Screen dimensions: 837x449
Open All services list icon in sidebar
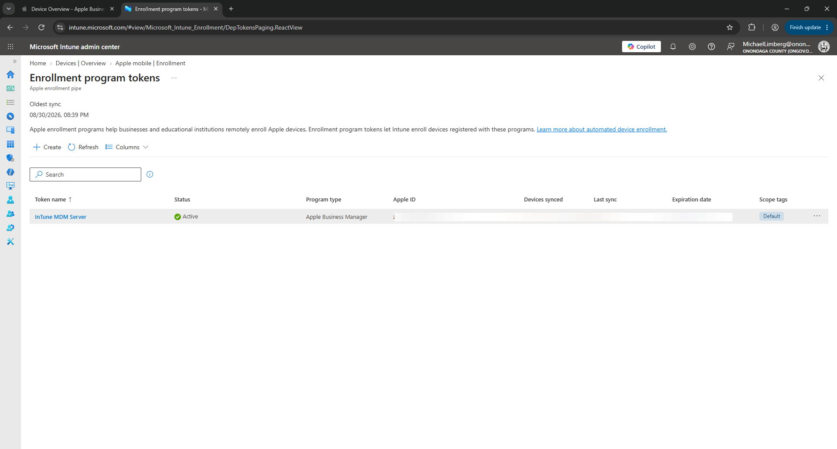10,102
